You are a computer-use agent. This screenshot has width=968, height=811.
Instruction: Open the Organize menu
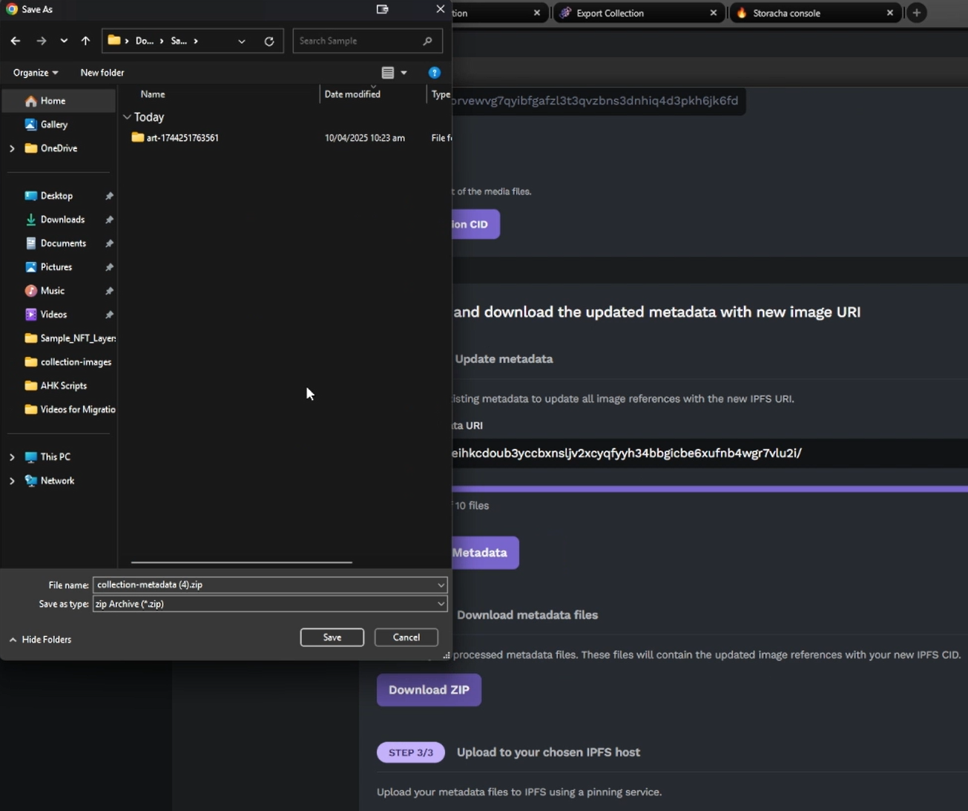[35, 73]
